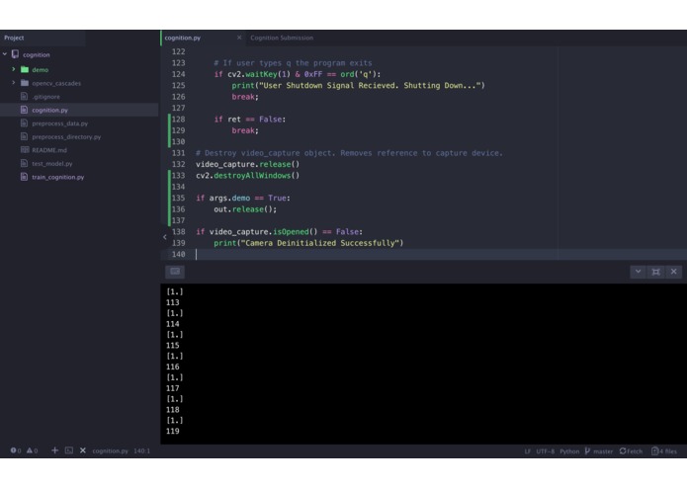Click the print Camera Deinitialized line
The width and height of the screenshot is (687, 488).
click(308, 243)
